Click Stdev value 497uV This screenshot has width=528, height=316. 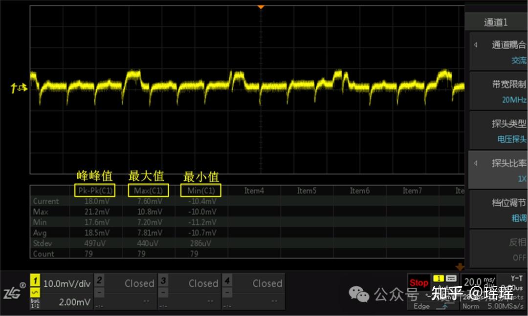(x=95, y=243)
